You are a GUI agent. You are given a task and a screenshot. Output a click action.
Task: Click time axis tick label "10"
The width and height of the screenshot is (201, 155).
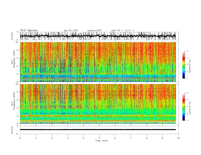(178, 138)
